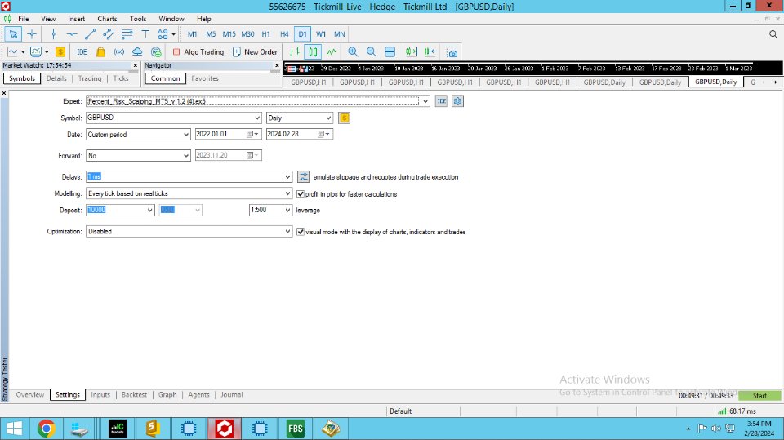Image resolution: width=784 pixels, height=440 pixels.
Task: Open symbol specification yellow icon
Action: (344, 118)
